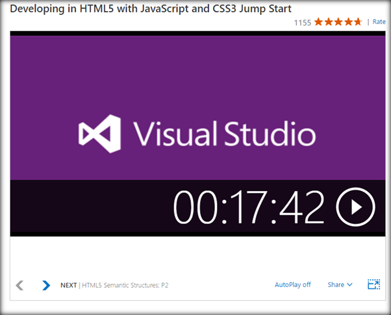Select the course title heading text

(151, 8)
